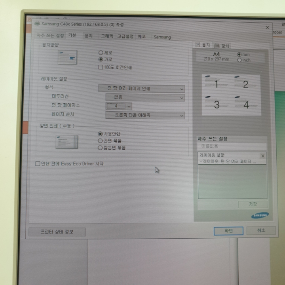Click the 확인 button

228,231
